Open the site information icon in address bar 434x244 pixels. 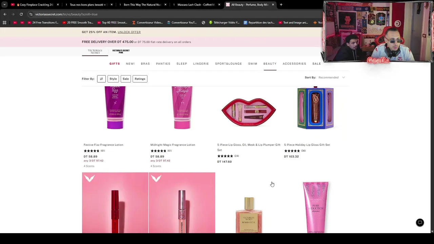pos(31,14)
